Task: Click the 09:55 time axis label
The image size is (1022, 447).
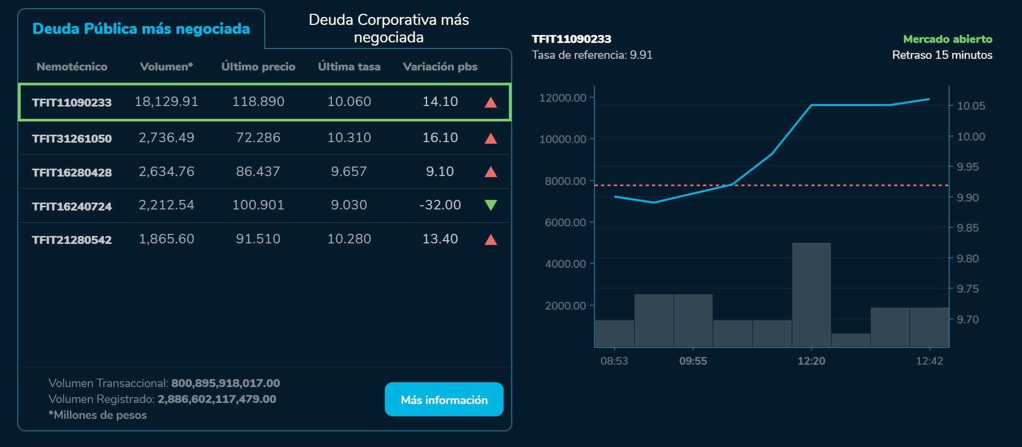Action: 693,361
